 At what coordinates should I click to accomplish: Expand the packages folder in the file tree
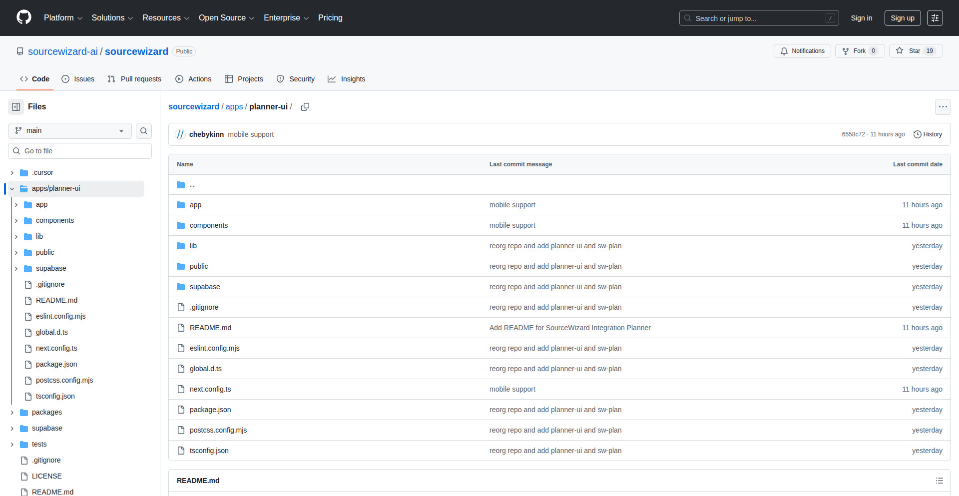[x=12, y=412]
